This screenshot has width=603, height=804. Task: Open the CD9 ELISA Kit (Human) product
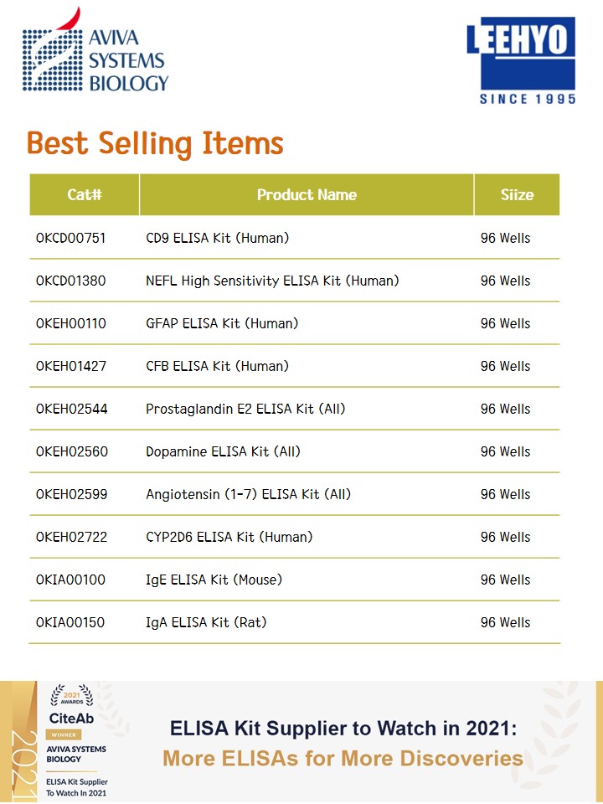pos(217,238)
